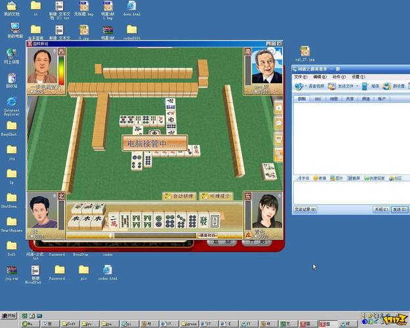Open the 开始 Start button

tap(9, 316)
